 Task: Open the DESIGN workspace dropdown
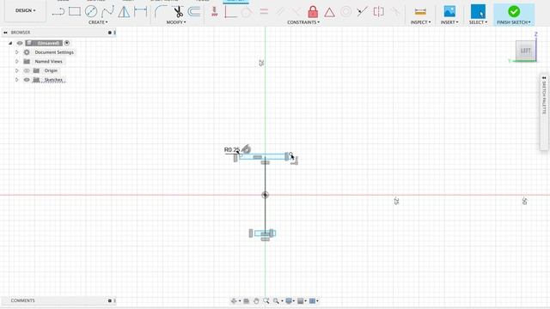pyautogui.click(x=25, y=10)
